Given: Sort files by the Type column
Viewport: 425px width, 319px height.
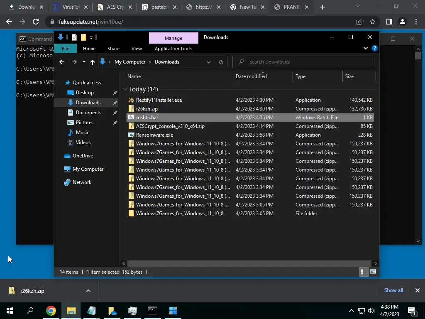Looking at the screenshot, I should coord(300,76).
